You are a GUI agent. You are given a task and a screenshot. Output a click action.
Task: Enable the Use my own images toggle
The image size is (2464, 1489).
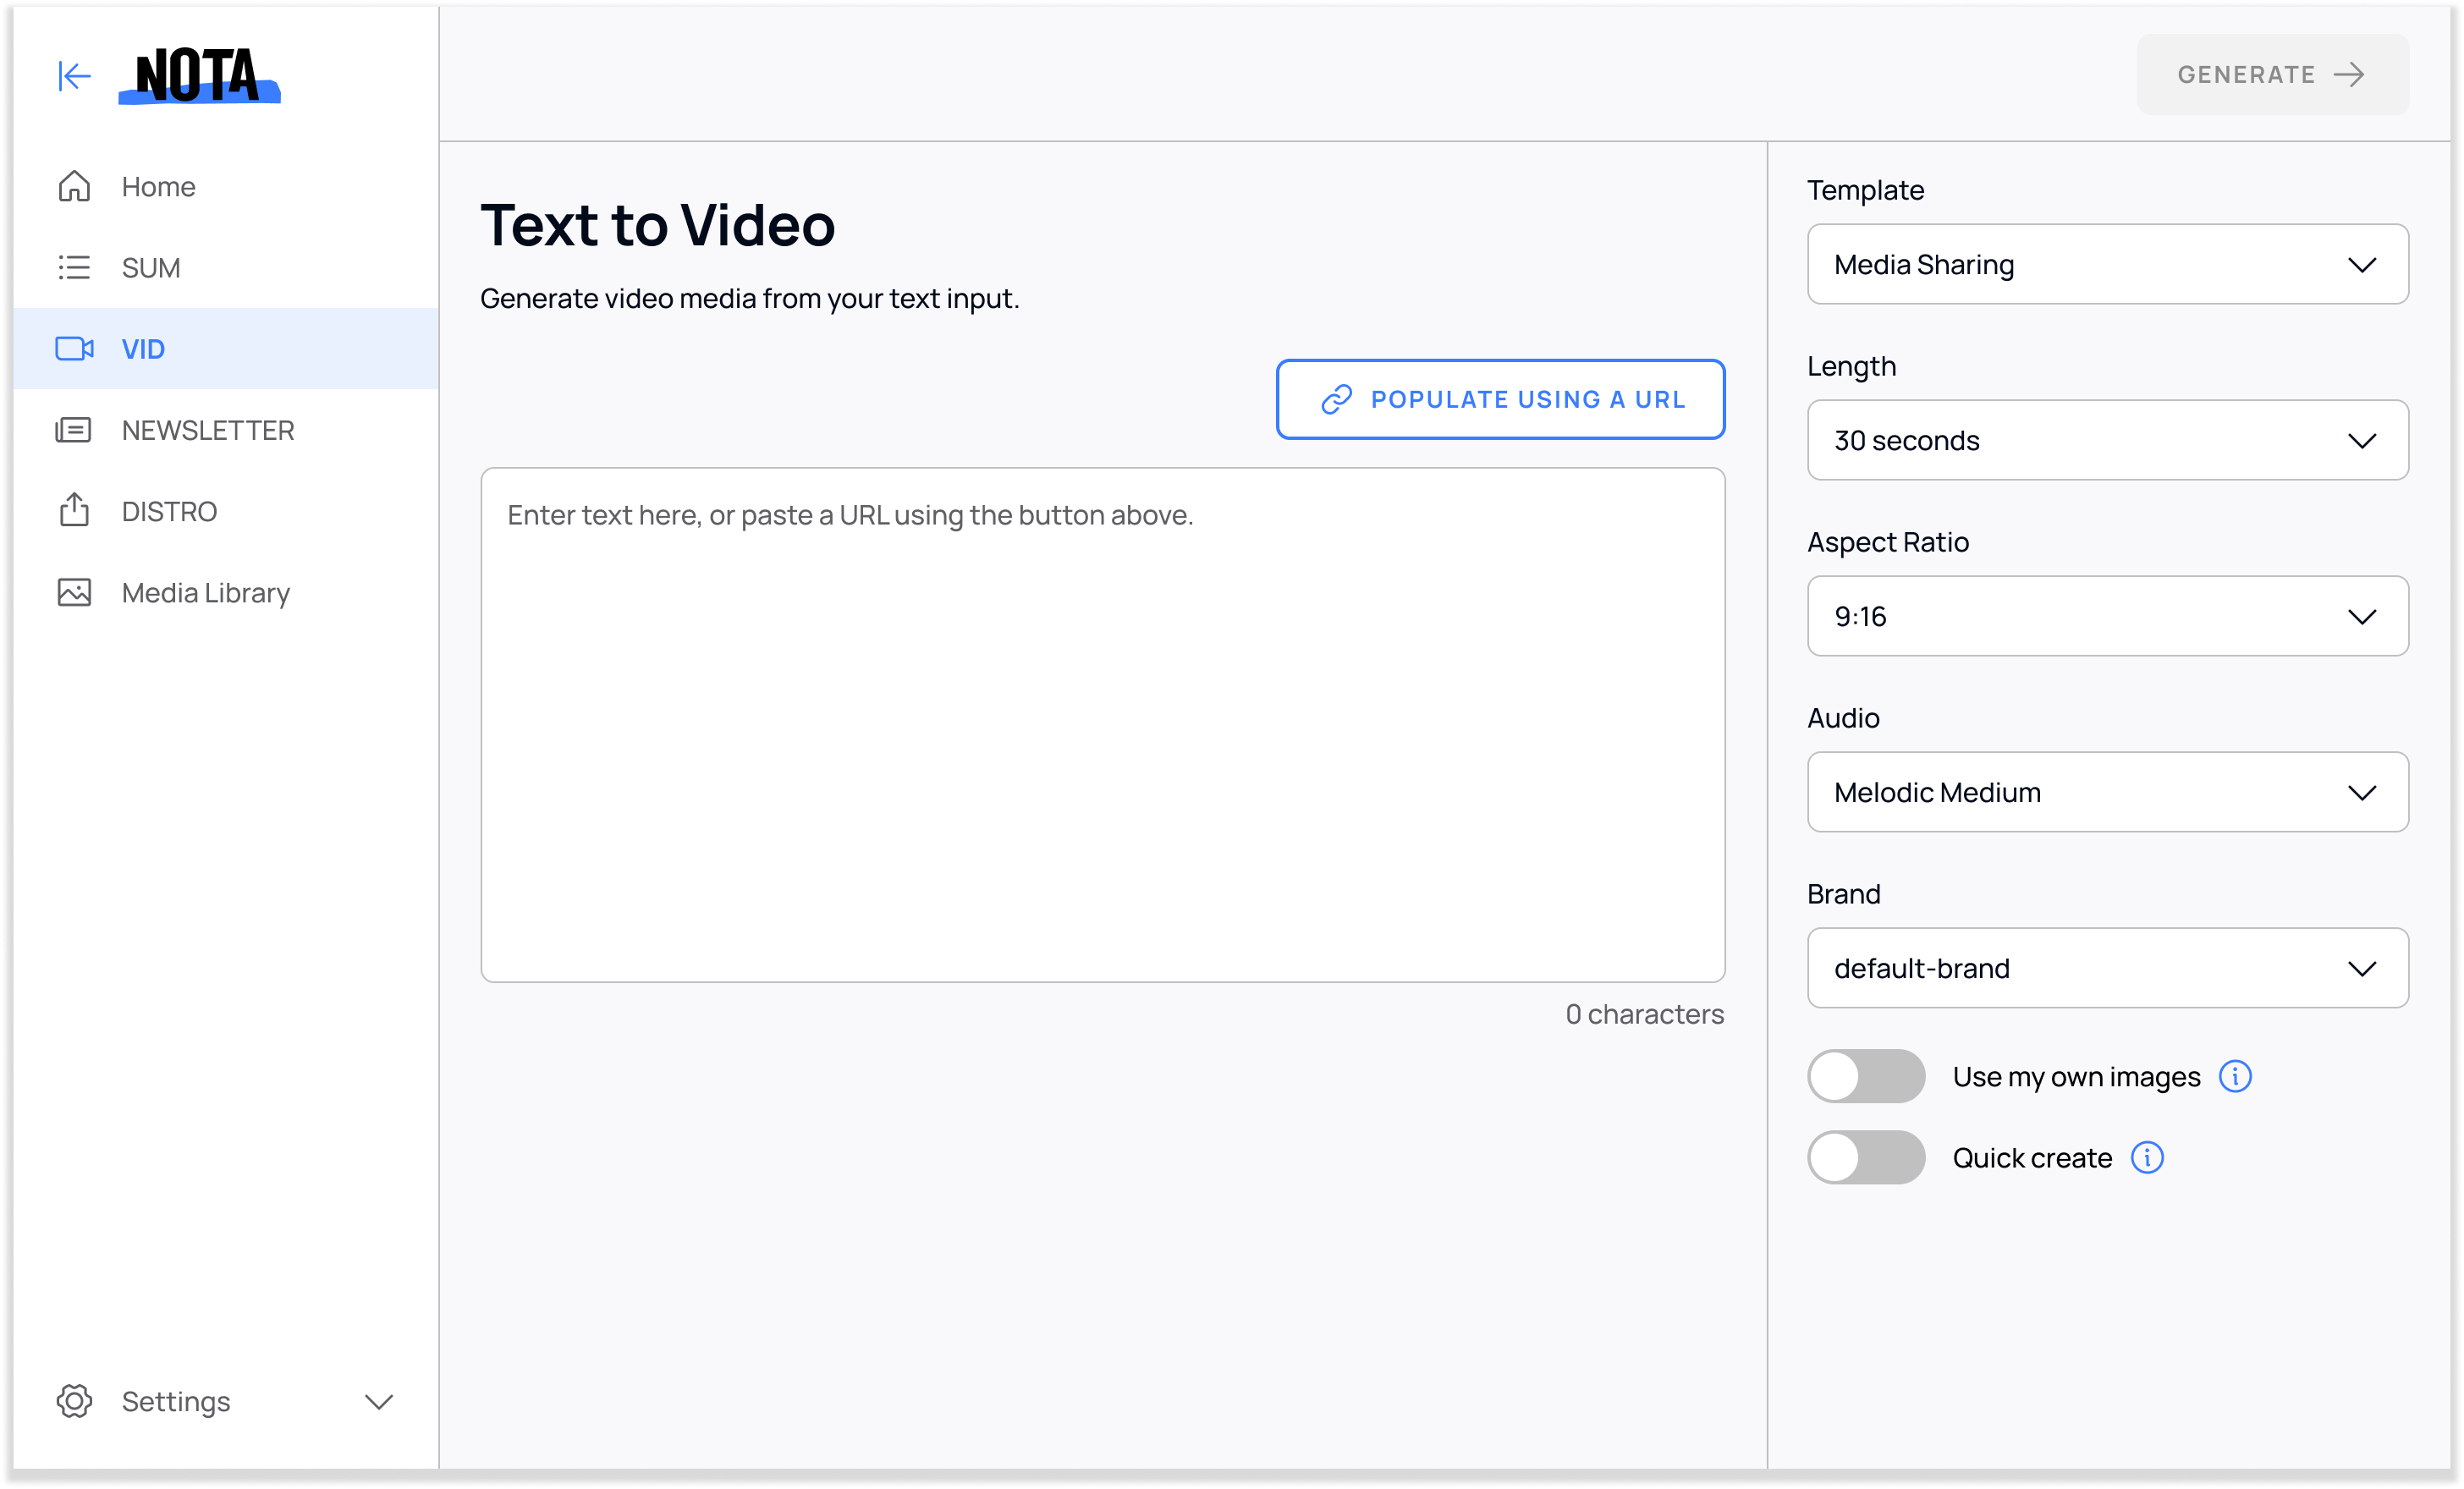coord(1865,1077)
